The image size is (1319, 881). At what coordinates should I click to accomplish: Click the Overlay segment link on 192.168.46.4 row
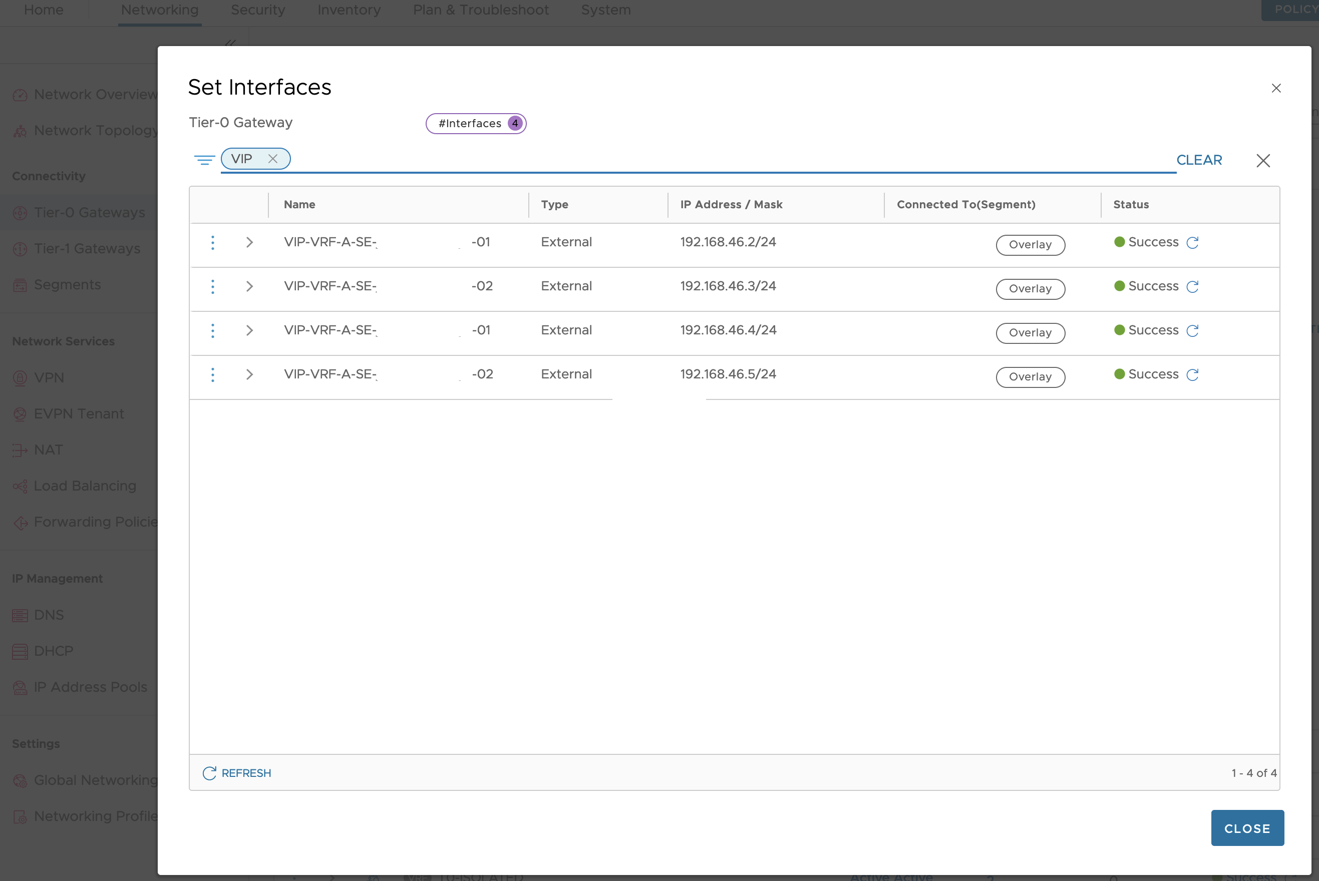[x=1030, y=332]
